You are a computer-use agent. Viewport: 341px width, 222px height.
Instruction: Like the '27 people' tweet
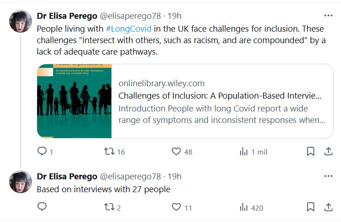[176, 207]
